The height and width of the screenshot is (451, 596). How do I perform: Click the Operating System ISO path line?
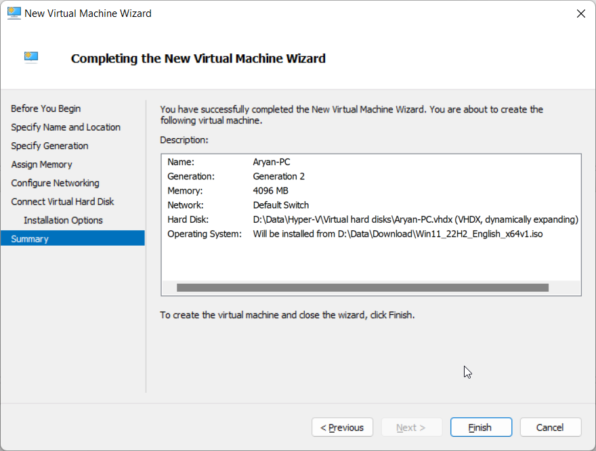coord(398,234)
